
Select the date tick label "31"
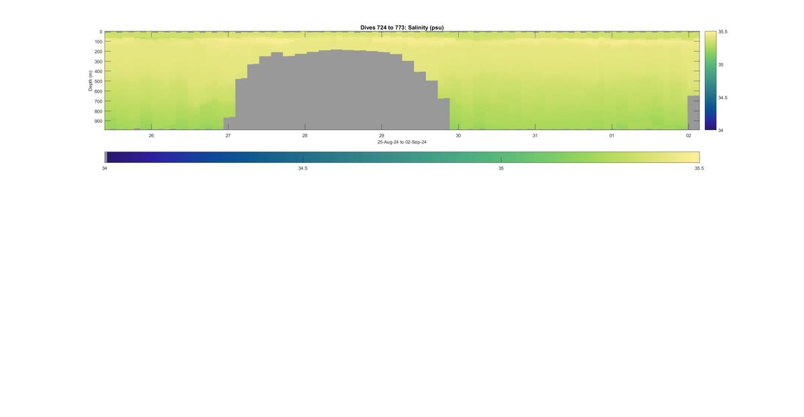click(x=535, y=135)
